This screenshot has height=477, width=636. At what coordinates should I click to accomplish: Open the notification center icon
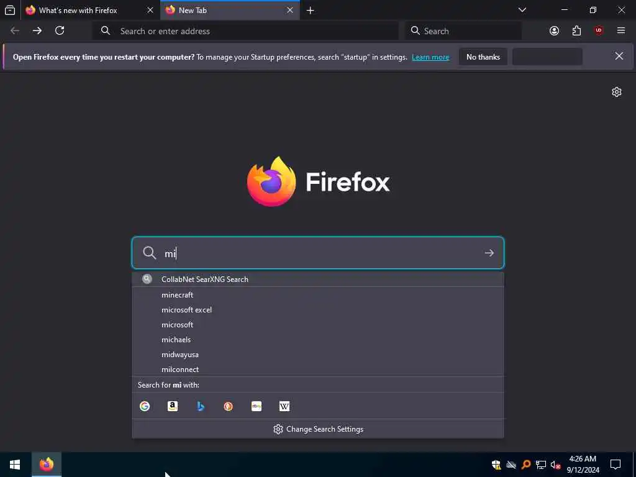(616, 465)
